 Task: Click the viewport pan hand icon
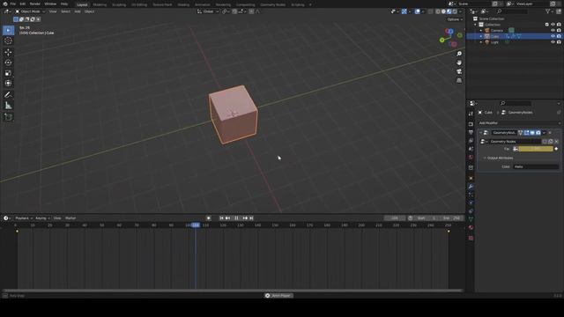click(459, 63)
